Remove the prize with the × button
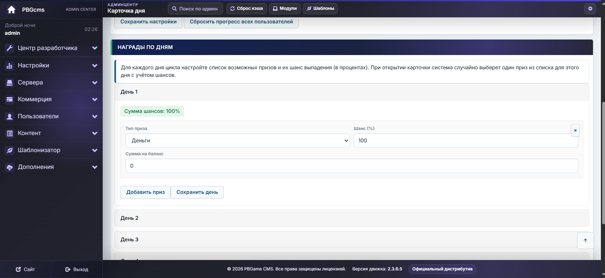The width and height of the screenshot is (605, 278). click(575, 130)
